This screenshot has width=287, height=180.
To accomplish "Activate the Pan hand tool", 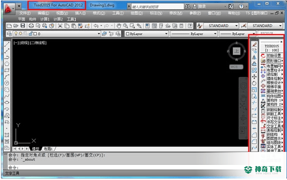I will click(119, 26).
